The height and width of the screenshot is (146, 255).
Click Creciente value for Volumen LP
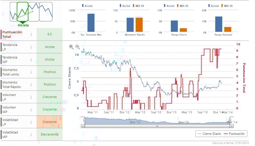tap(50, 97)
